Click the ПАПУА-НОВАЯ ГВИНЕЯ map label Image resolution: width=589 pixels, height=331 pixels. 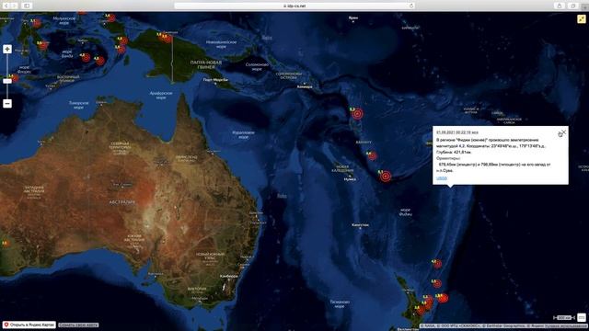pos(206,64)
